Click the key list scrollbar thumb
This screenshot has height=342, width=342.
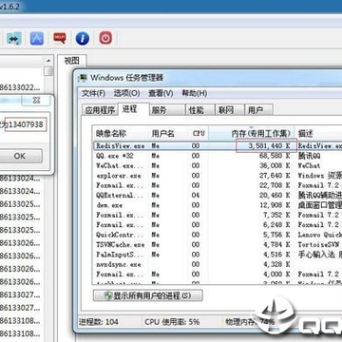point(48,71)
